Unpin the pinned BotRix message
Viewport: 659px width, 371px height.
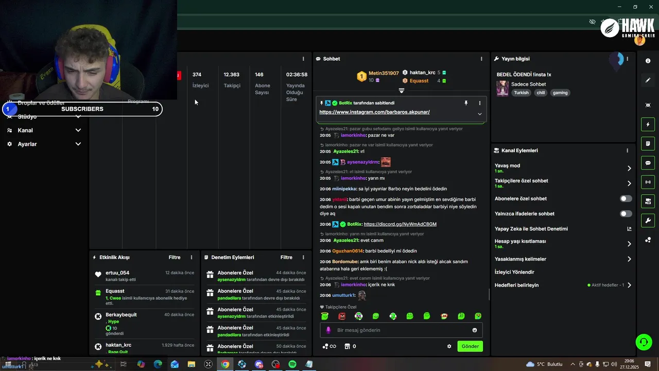(x=466, y=103)
